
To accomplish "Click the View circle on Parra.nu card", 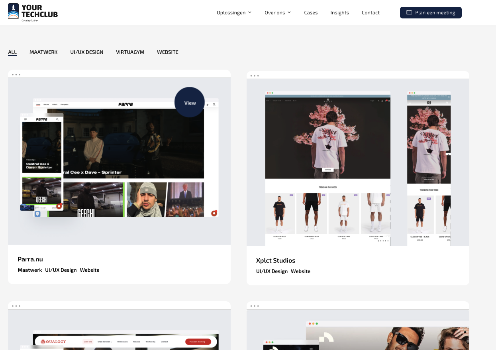I will coord(190,103).
